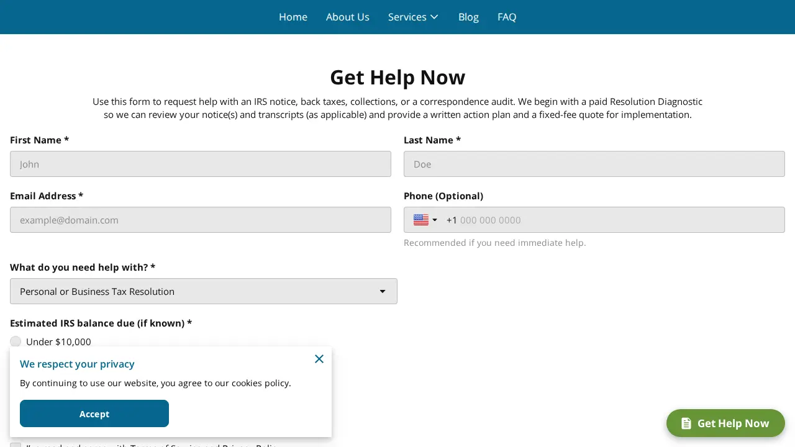Accept the cookies policy
This screenshot has width=795, height=447.
94,413
